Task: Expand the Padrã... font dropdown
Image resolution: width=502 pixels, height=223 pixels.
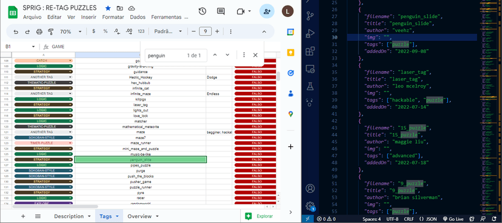Action: point(168,31)
